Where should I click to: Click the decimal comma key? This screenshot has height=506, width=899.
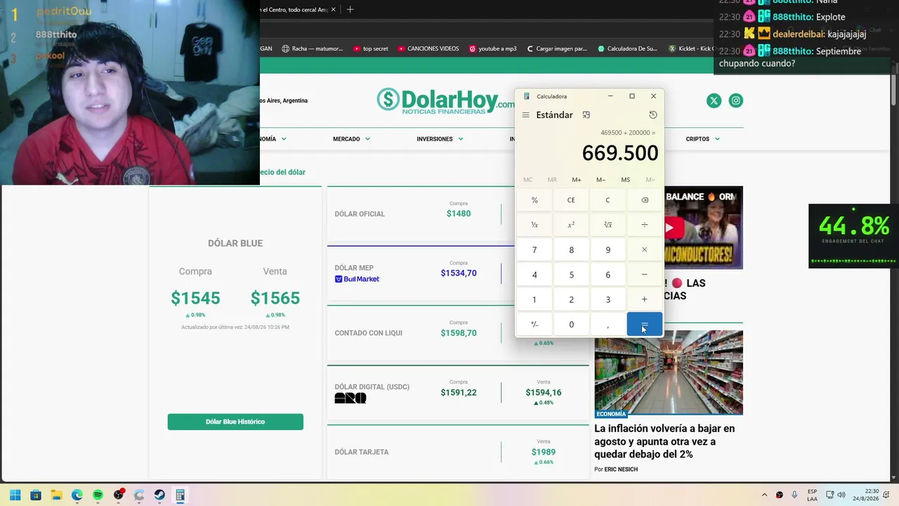tap(608, 324)
